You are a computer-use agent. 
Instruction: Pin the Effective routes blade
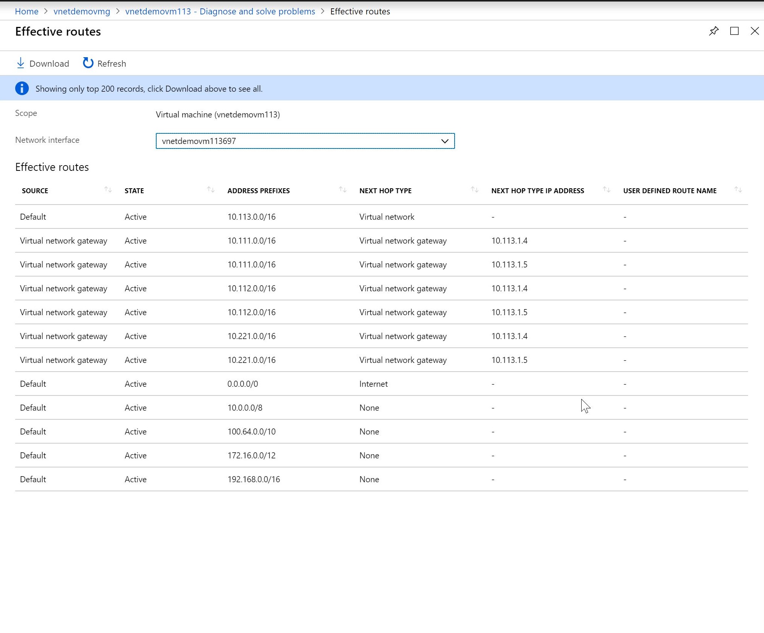714,31
